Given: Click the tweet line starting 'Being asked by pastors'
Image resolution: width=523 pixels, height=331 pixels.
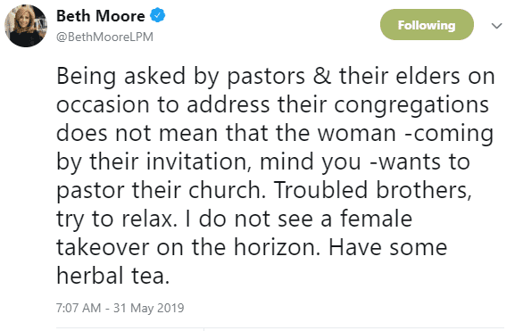Looking at the screenshot, I should [x=276, y=77].
